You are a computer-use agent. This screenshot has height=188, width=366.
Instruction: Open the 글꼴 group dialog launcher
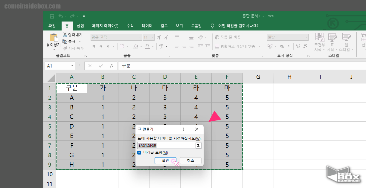click(169, 56)
